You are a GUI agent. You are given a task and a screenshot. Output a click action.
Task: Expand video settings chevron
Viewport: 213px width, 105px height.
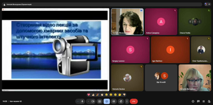88,101
